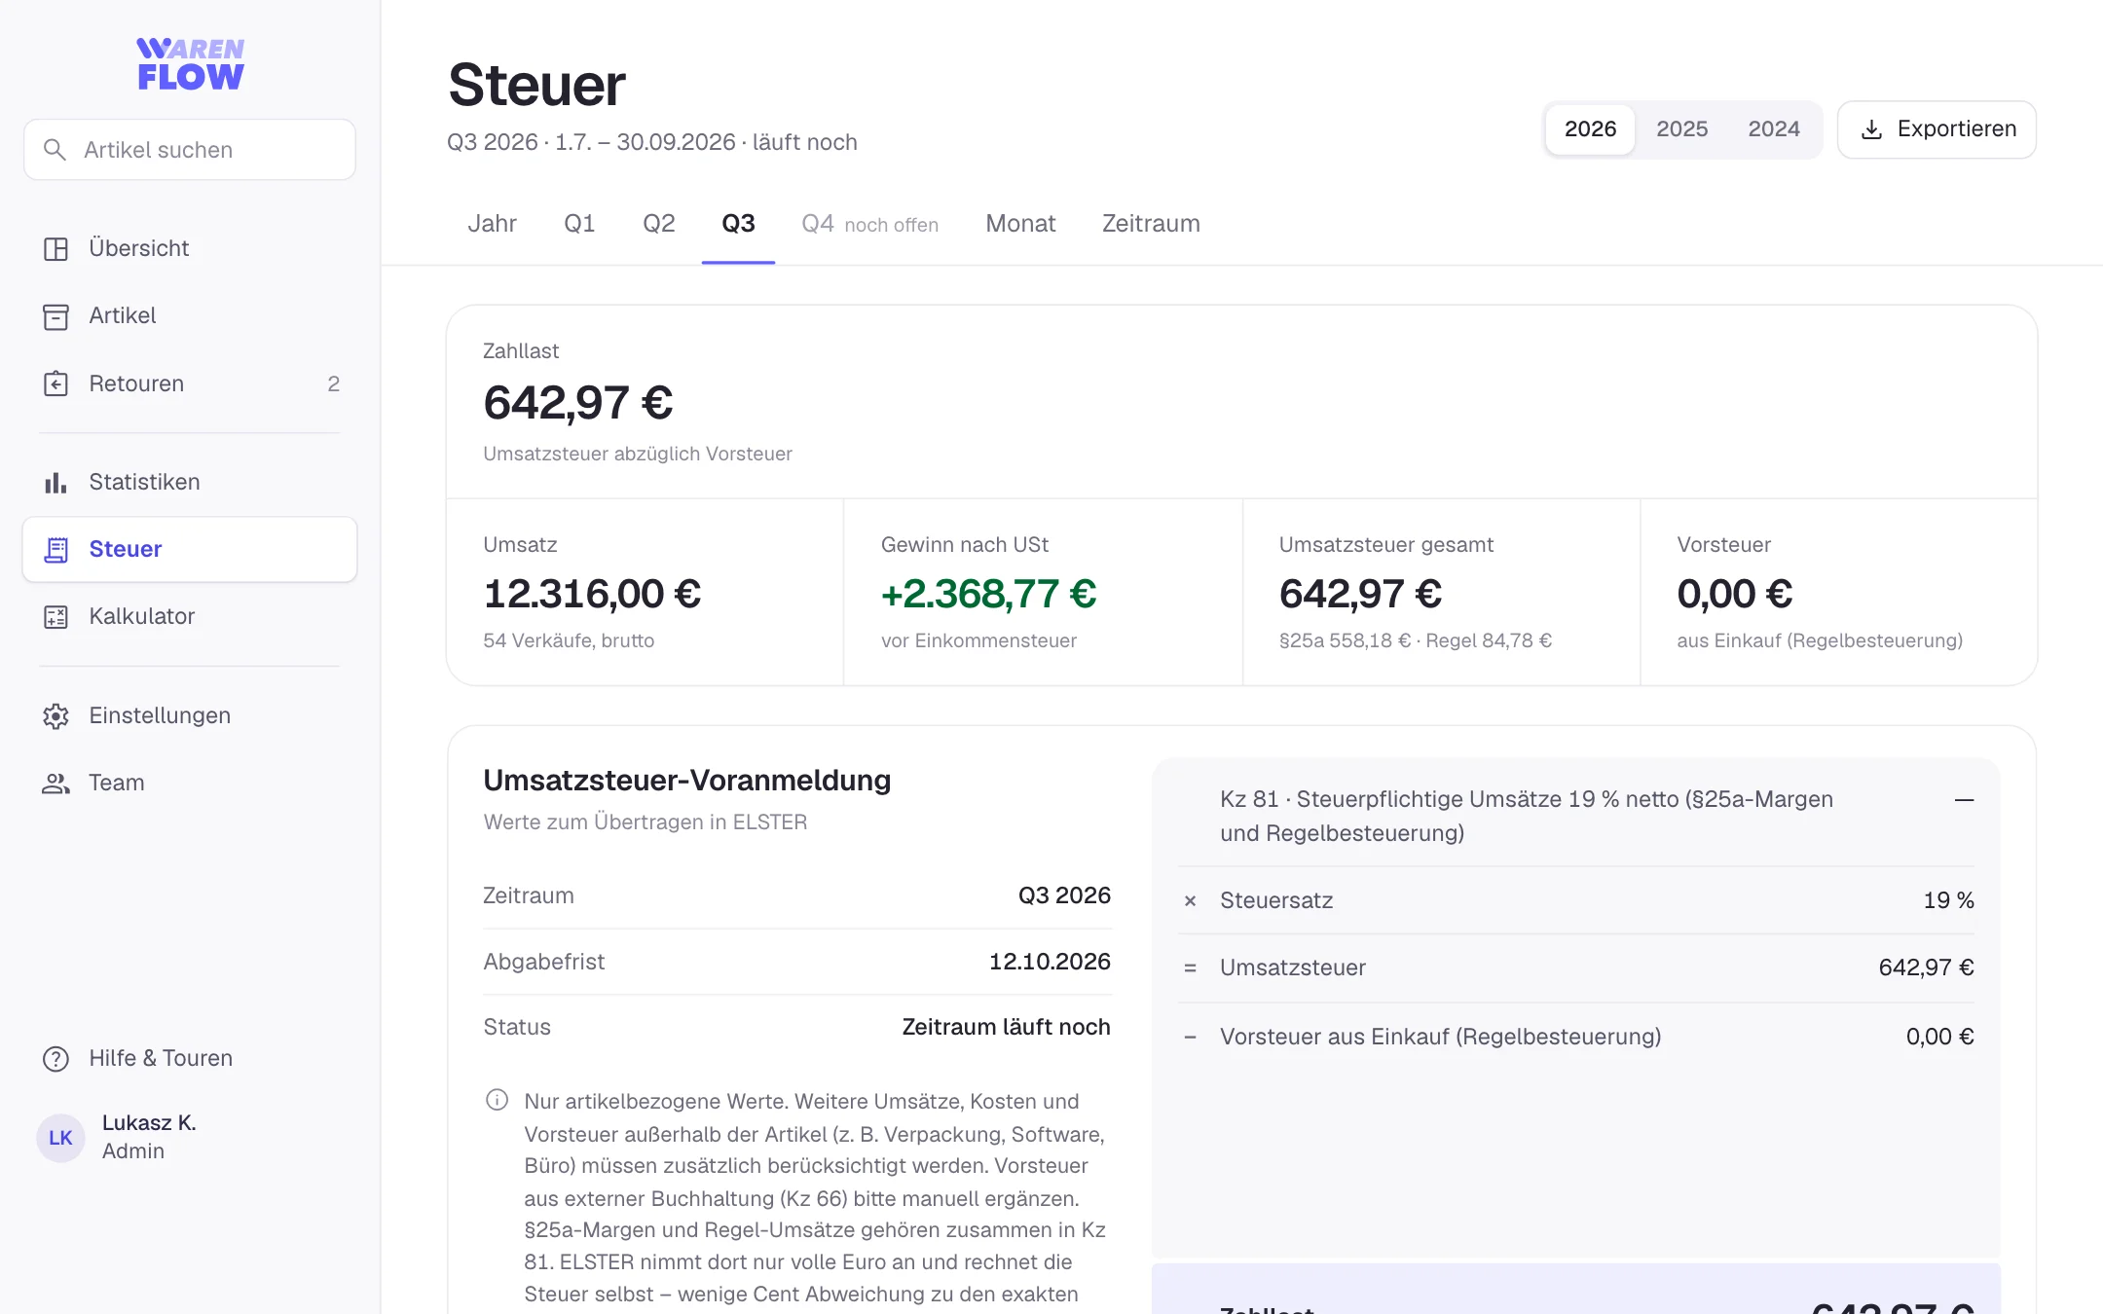This screenshot has height=1314, width=2103.
Task: Switch to year 2025
Action: [1681, 129]
